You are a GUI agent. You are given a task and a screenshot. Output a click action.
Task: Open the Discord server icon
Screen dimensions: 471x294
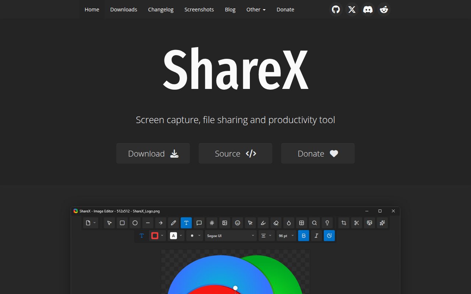coord(368,10)
